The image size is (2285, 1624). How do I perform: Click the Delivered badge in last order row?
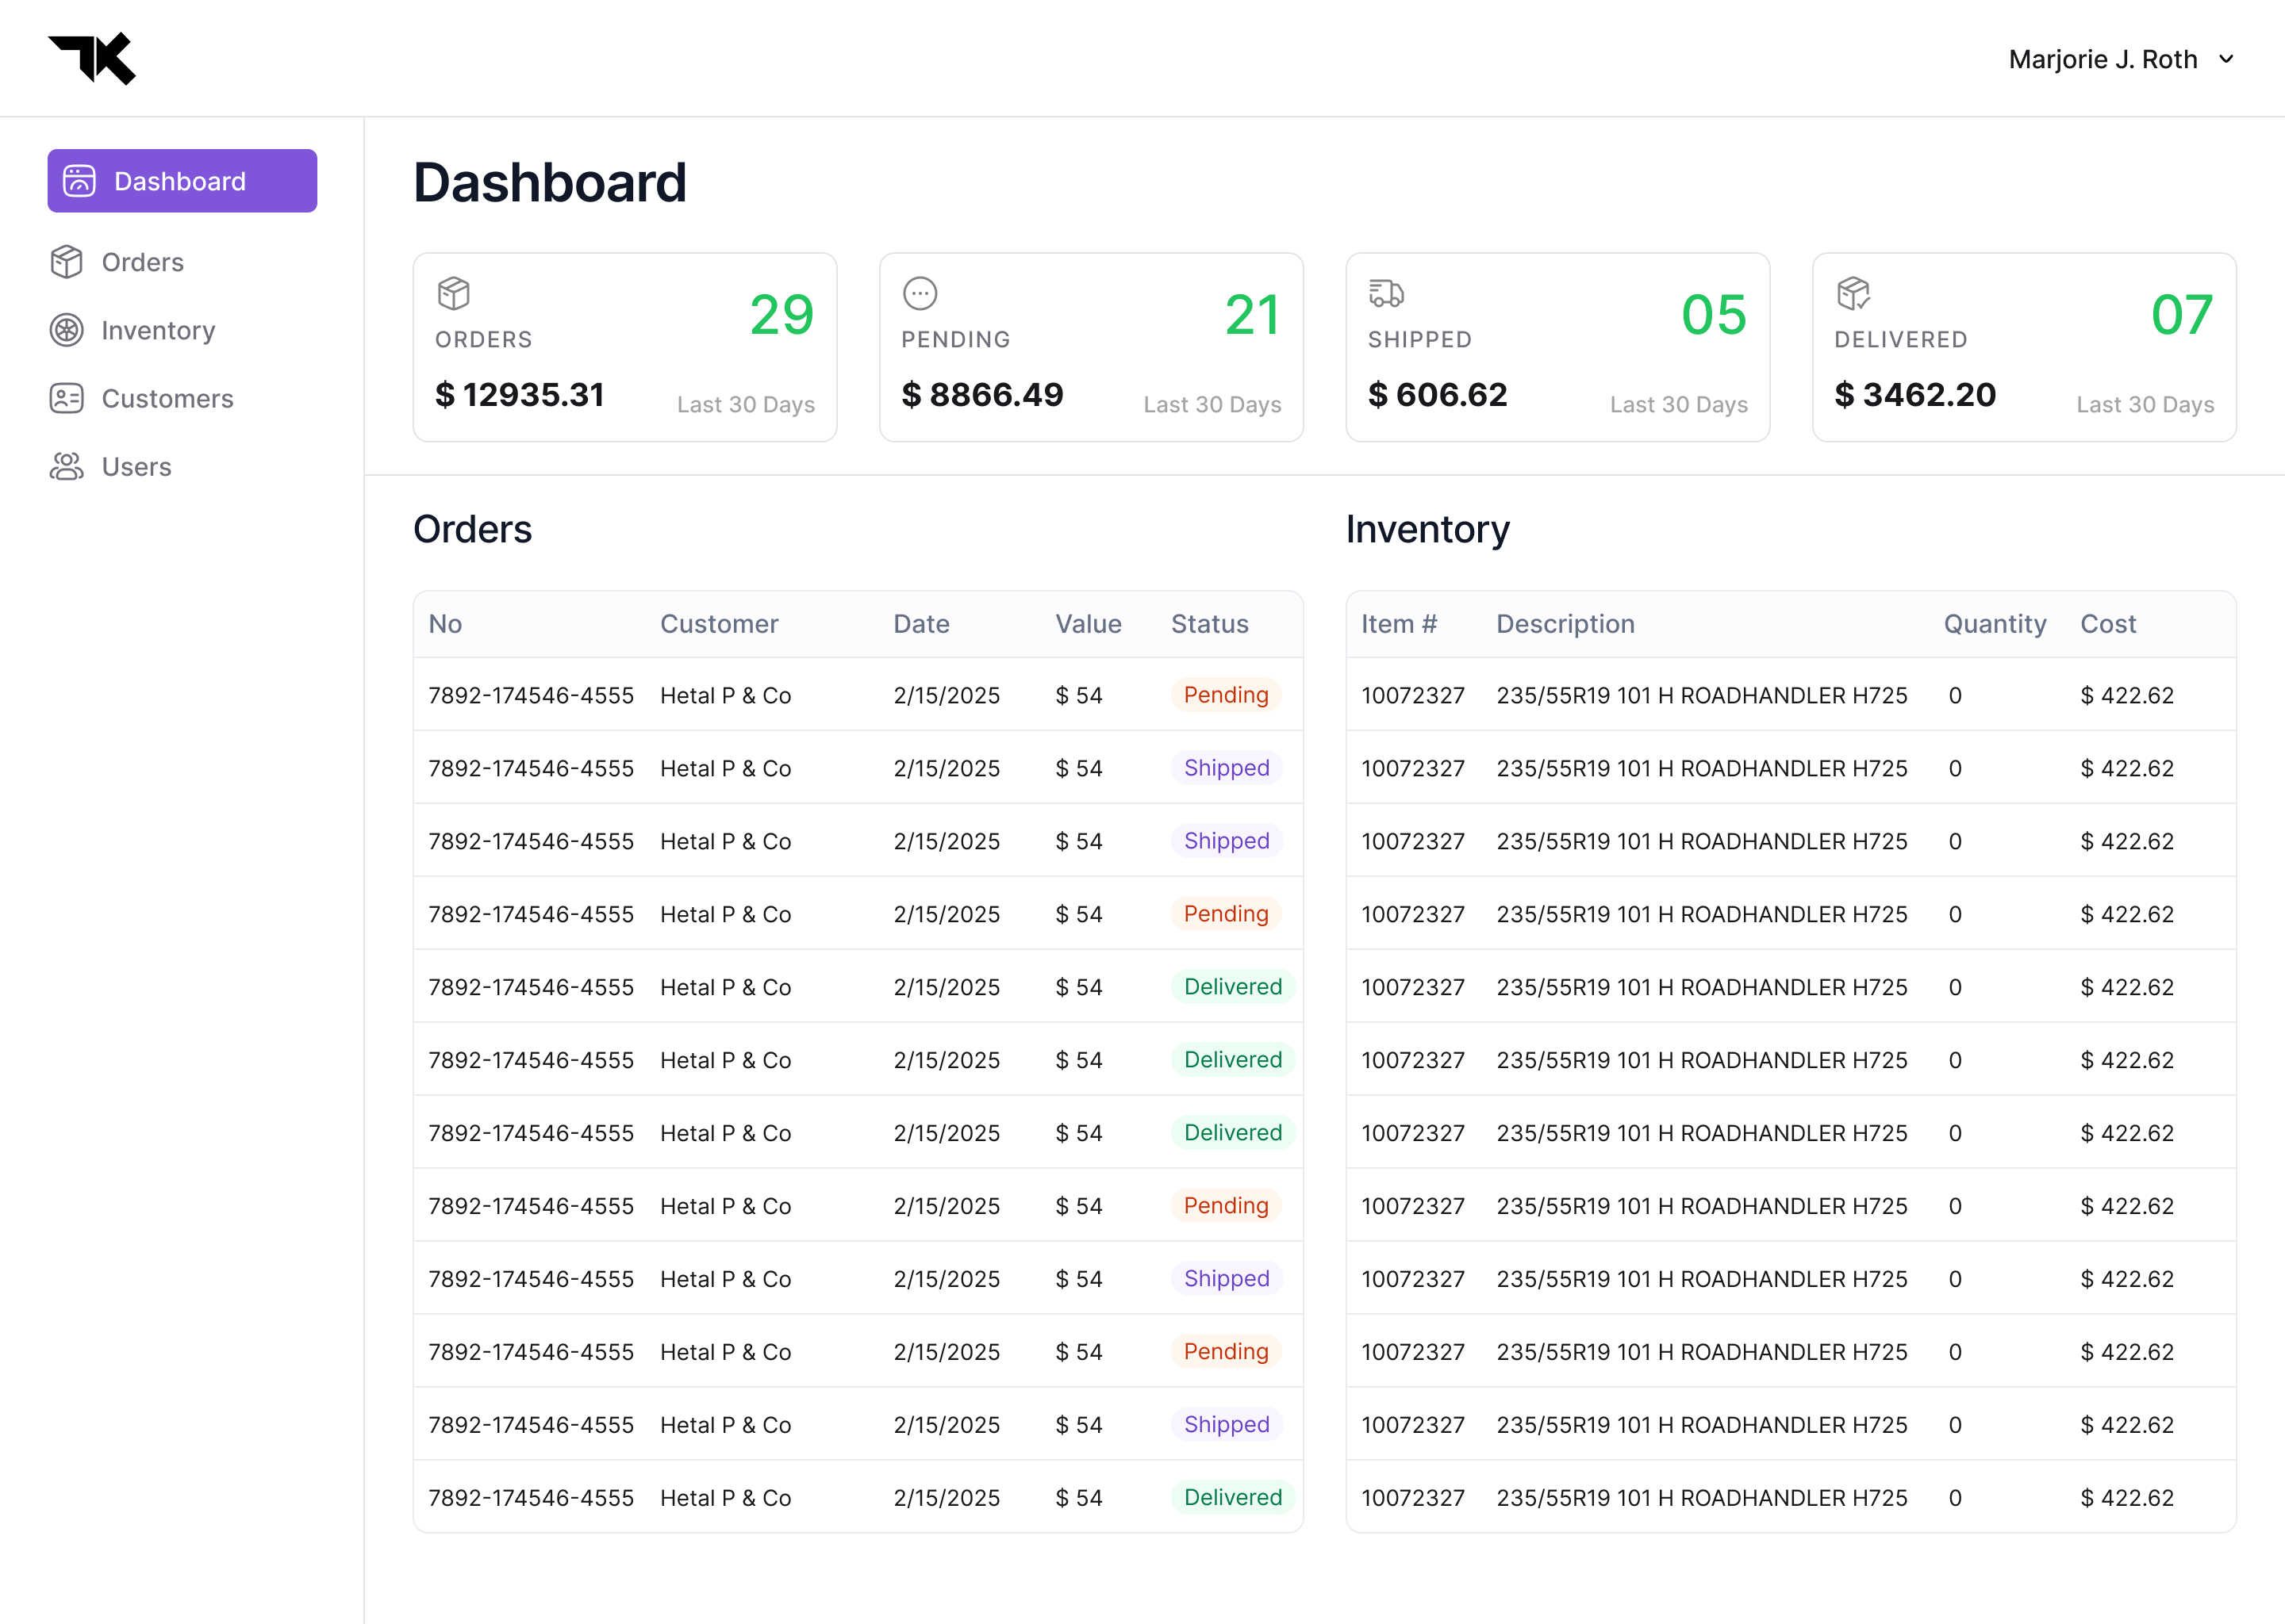pos(1232,1497)
